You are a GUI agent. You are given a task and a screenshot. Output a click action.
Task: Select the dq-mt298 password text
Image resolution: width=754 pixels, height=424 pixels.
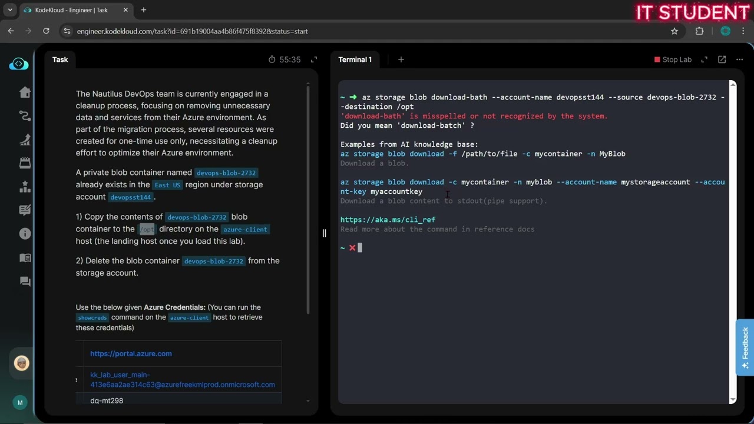(107, 400)
